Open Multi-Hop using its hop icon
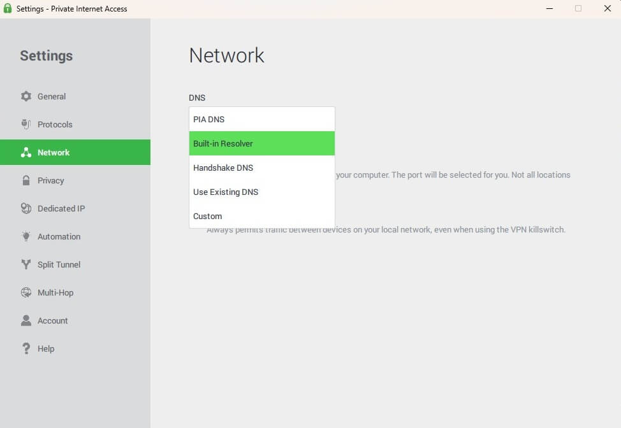The image size is (621, 428). [x=26, y=292]
